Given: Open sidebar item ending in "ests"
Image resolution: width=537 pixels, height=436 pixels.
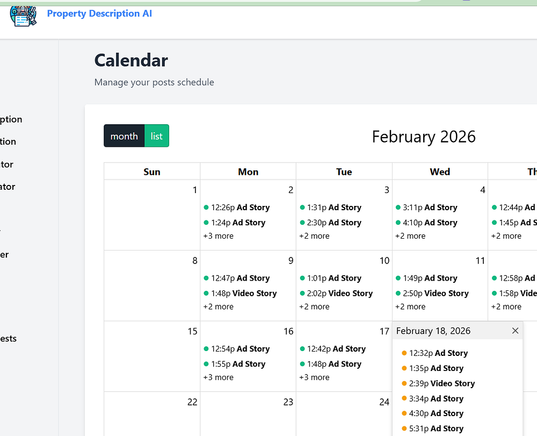Looking at the screenshot, I should coord(8,339).
